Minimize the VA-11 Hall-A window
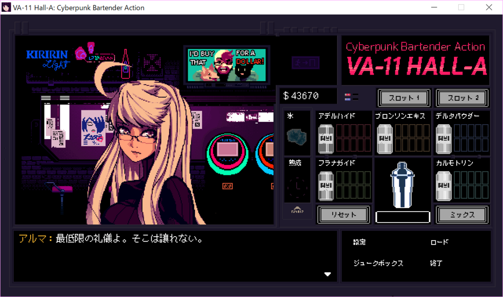The width and height of the screenshot is (503, 297). tap(434, 7)
